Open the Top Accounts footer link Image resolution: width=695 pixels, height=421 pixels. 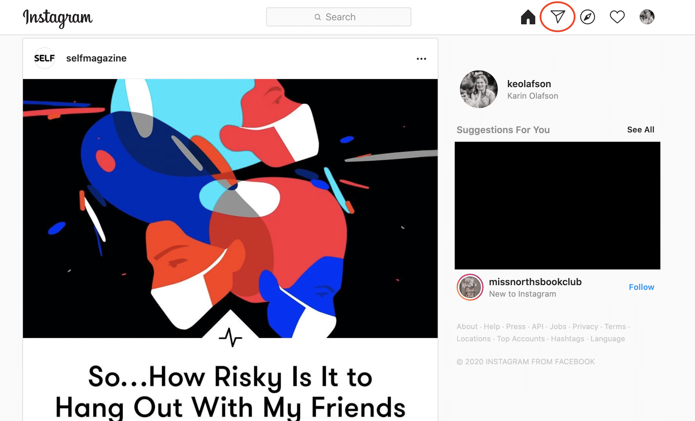[521, 339]
